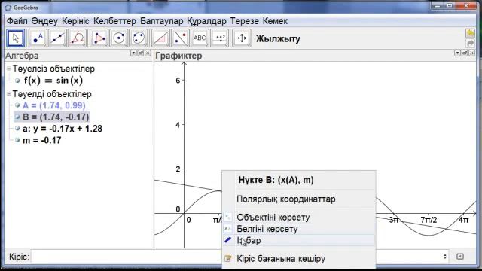Open the Өңдеу menu
This screenshot has width=482, height=271.
click(x=44, y=21)
